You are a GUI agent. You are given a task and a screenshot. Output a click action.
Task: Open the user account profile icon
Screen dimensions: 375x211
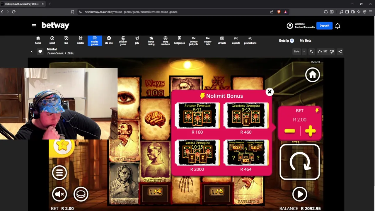coord(290,26)
